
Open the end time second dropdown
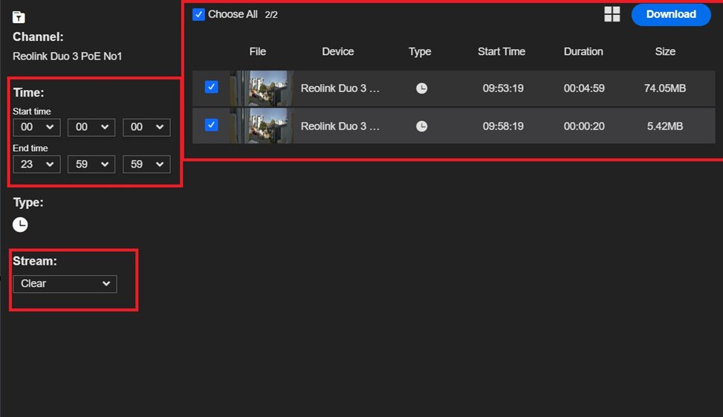click(x=146, y=164)
